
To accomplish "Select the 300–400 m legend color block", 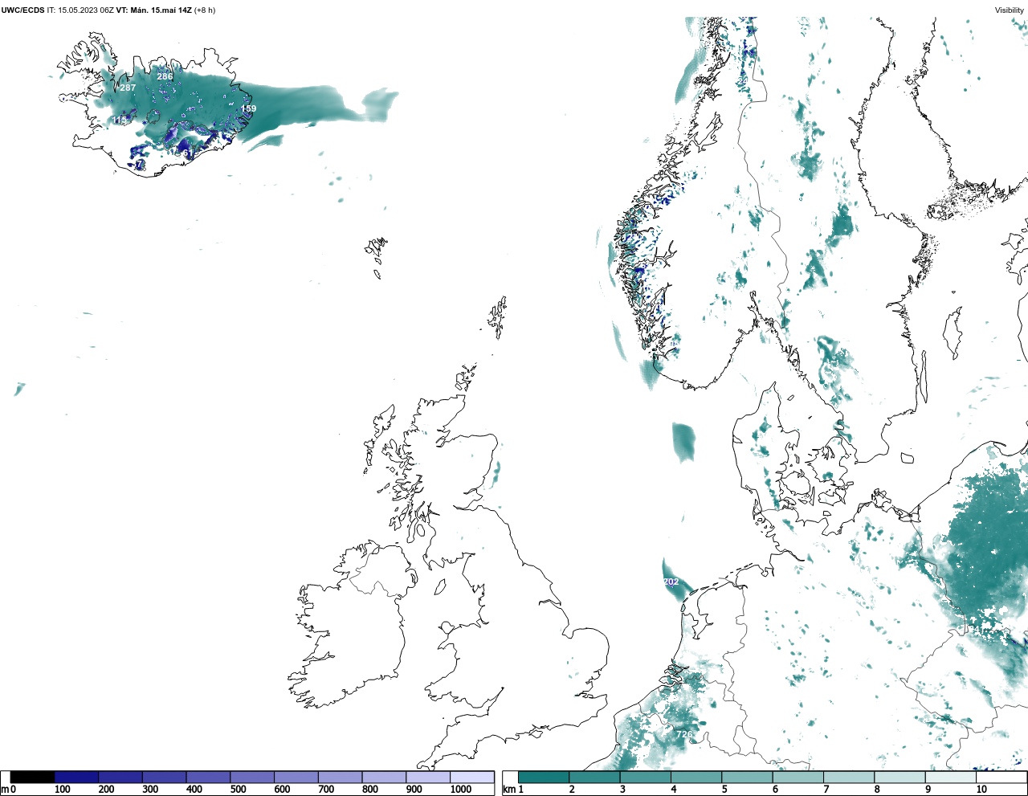I will click(164, 778).
